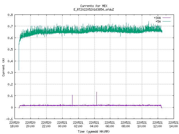Viewport: 179px width, 134px height.
Task: Click the 0.3 y-axis tick label
Action: pyautogui.click(x=10, y=73)
